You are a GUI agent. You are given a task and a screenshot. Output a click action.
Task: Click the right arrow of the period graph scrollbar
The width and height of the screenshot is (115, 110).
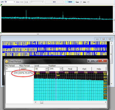pyautogui.click(x=106, y=102)
